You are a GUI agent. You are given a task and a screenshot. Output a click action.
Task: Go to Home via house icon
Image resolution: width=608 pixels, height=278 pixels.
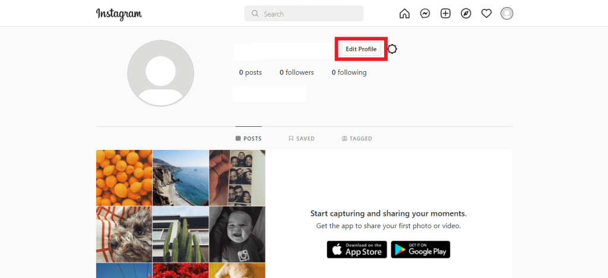tap(404, 14)
